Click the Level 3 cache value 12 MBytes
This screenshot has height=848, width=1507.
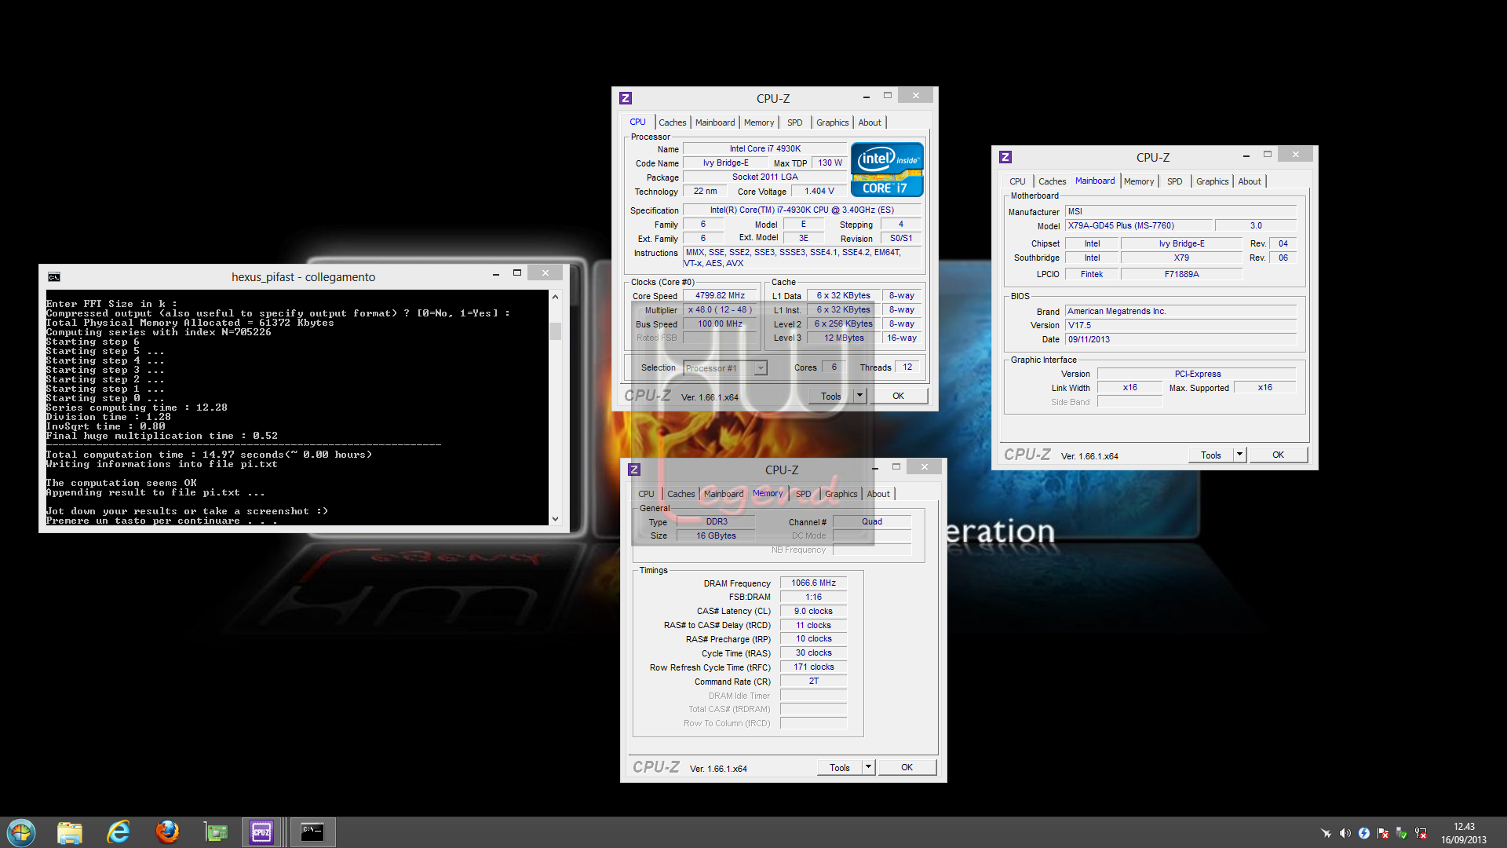click(844, 338)
